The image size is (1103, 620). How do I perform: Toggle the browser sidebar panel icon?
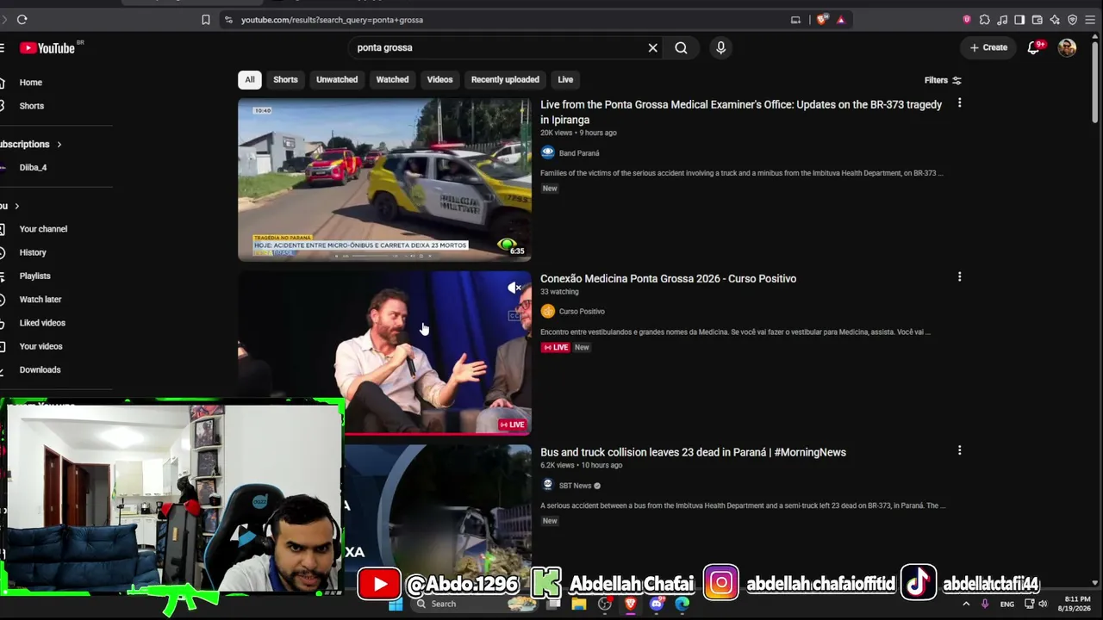(1019, 20)
